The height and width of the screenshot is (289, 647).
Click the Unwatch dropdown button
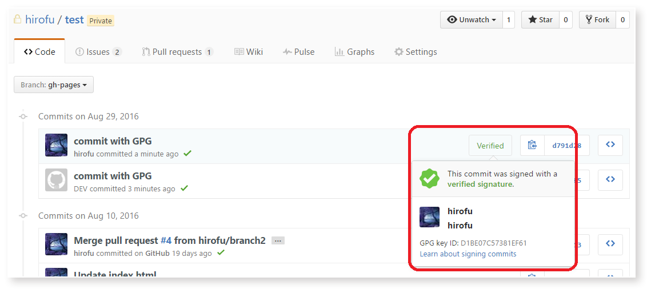471,20
